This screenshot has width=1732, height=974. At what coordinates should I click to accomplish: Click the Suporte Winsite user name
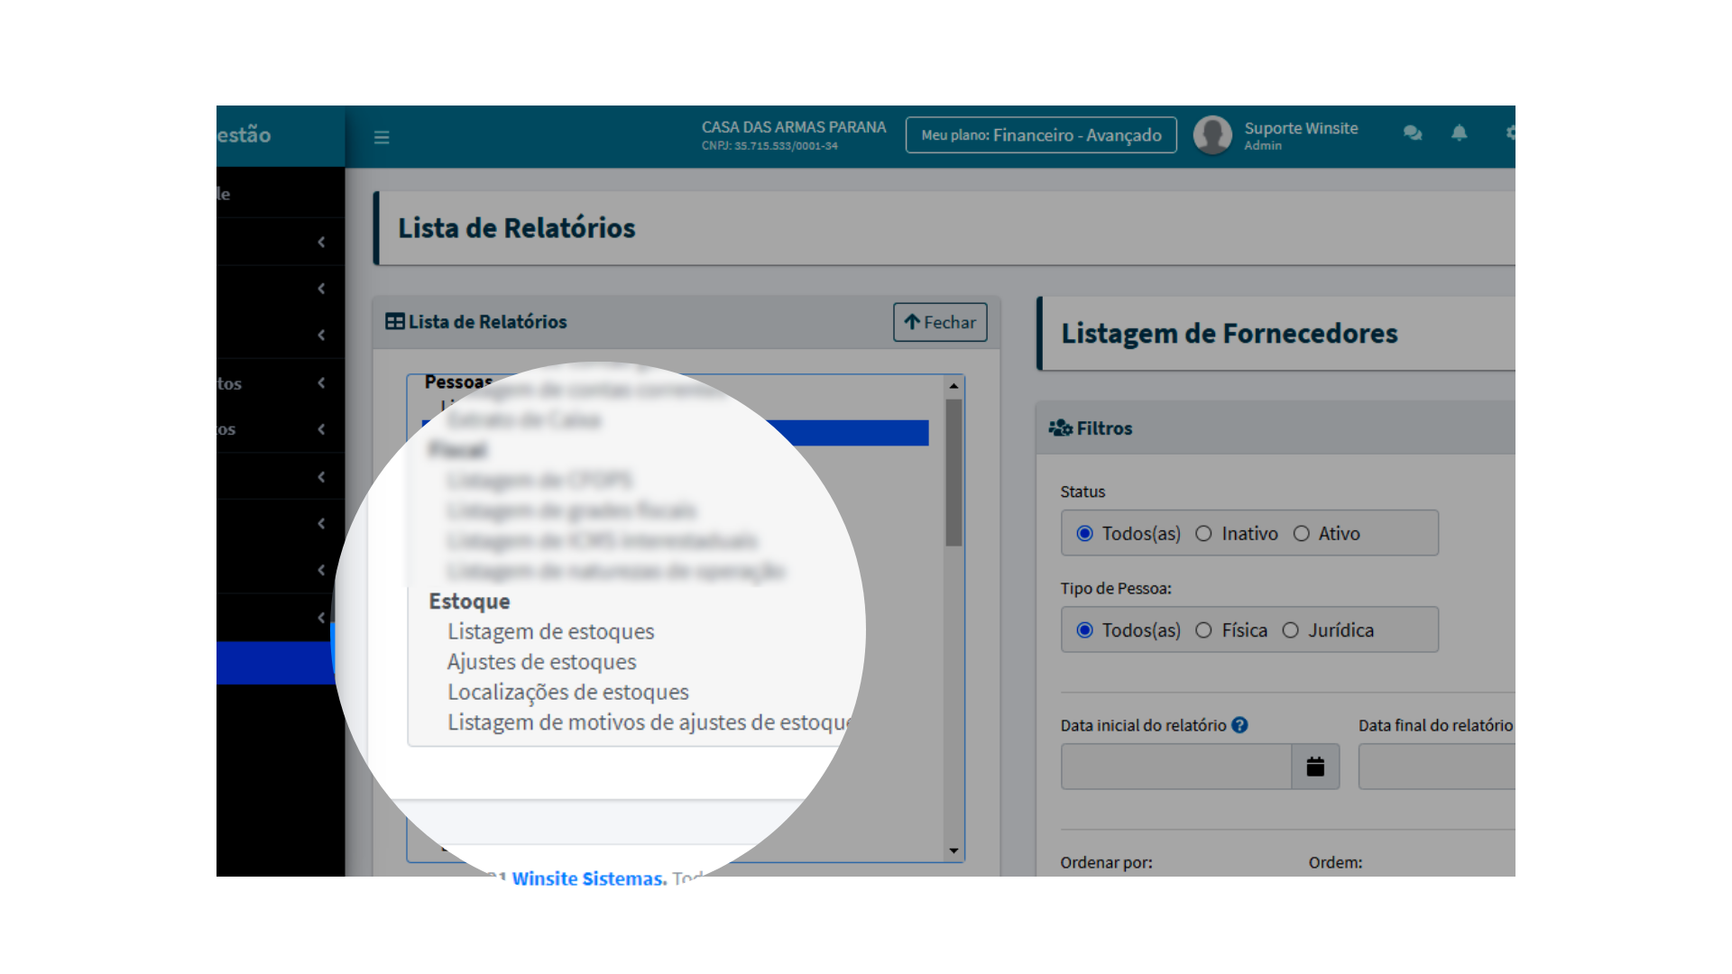[1301, 128]
